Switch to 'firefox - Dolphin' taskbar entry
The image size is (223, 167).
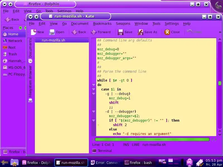(37, 163)
